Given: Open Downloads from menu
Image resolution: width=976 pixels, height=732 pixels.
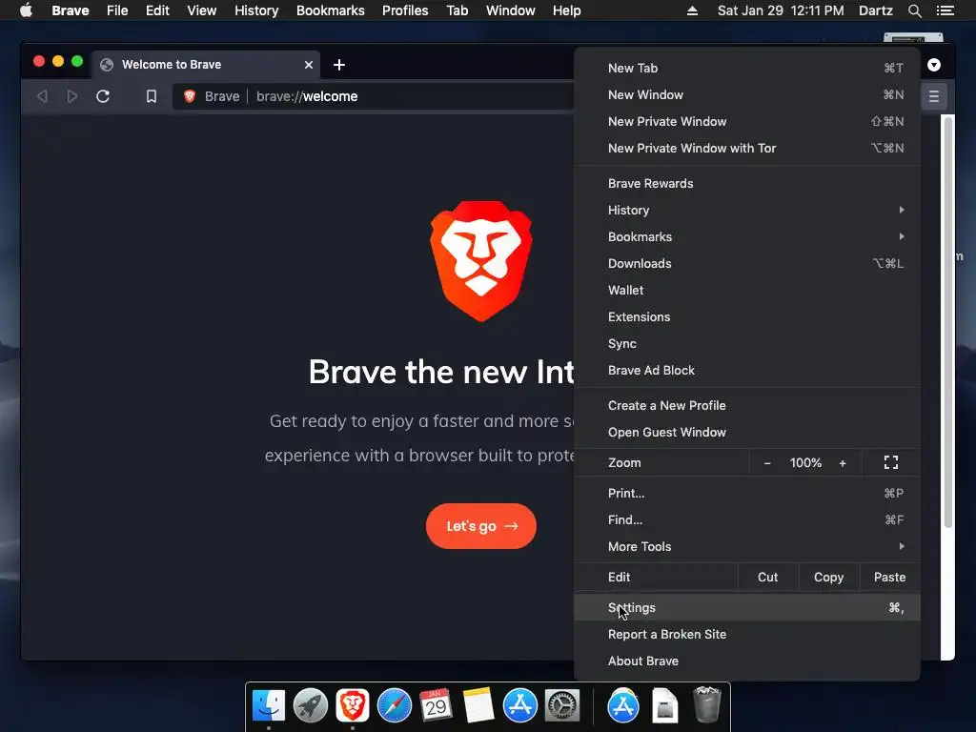Looking at the screenshot, I should 747,264.
